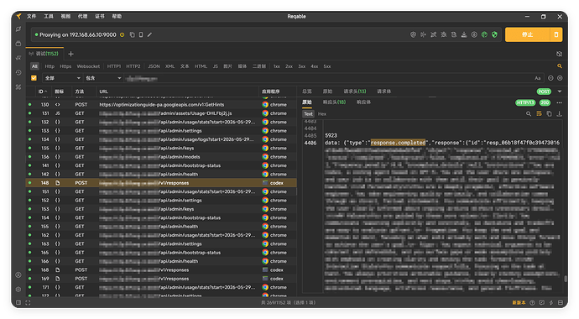This screenshot has width=579, height=319.
Task: Click the green globe icon in top toolbar
Action: (x=484, y=34)
